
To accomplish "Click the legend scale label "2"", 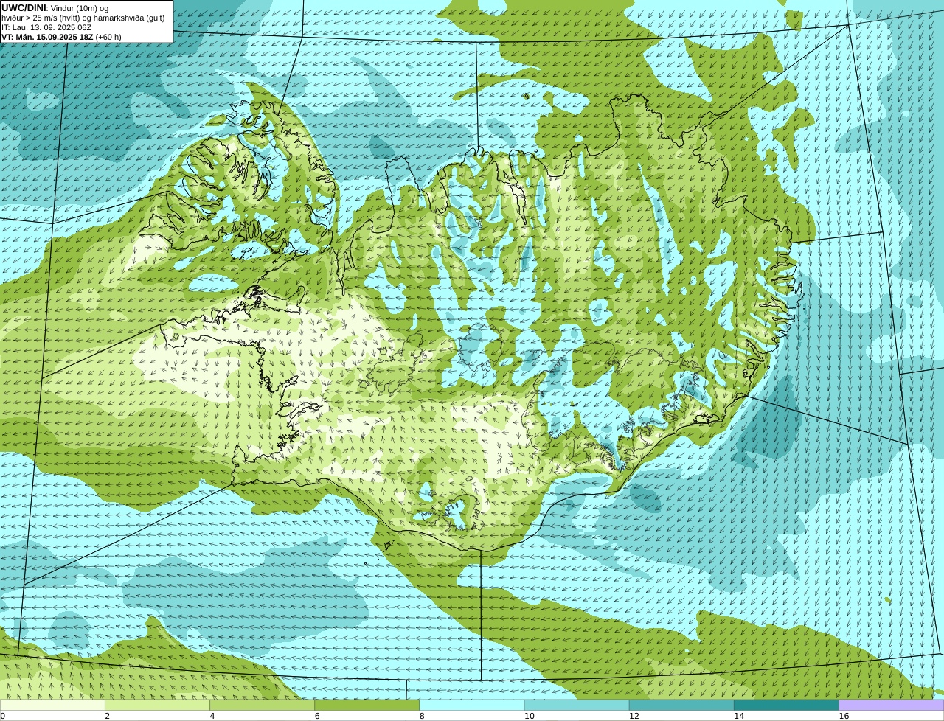I will pyautogui.click(x=107, y=716).
